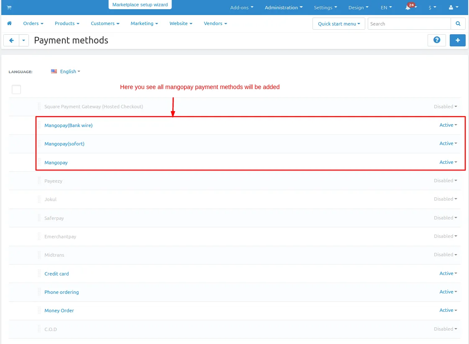Grab drag handle for Mangopay(sofort)
Screen dimensions: 469x344
click(39, 144)
